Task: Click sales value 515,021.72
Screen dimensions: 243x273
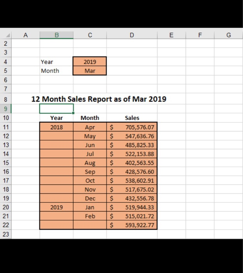Action: [132, 216]
